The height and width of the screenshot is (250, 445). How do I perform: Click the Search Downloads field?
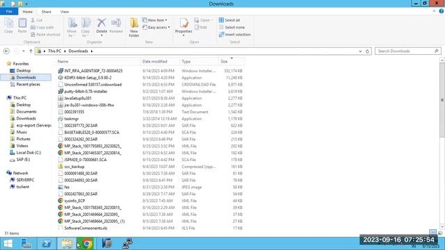coord(408,51)
